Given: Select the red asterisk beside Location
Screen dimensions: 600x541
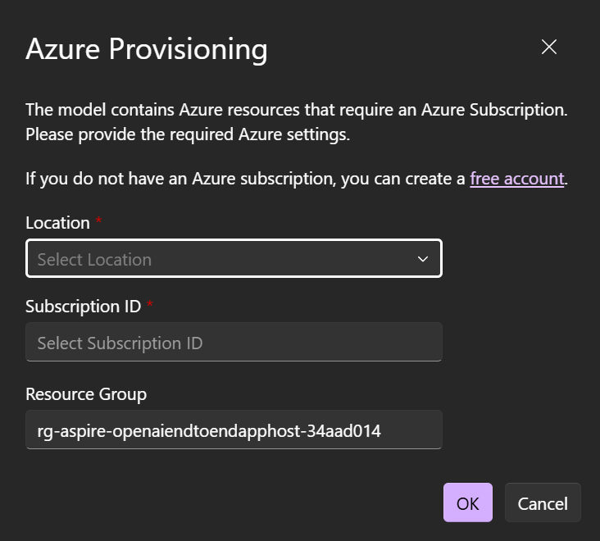Looking at the screenshot, I should pos(98,220).
